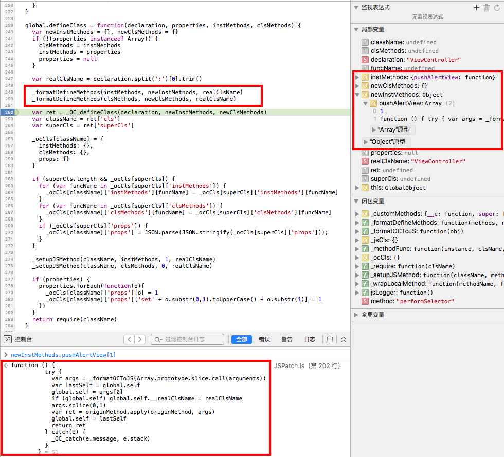Screen dimensions: 504x457
Task: Click the function icon beside _methodFunc
Action: (x=365, y=249)
